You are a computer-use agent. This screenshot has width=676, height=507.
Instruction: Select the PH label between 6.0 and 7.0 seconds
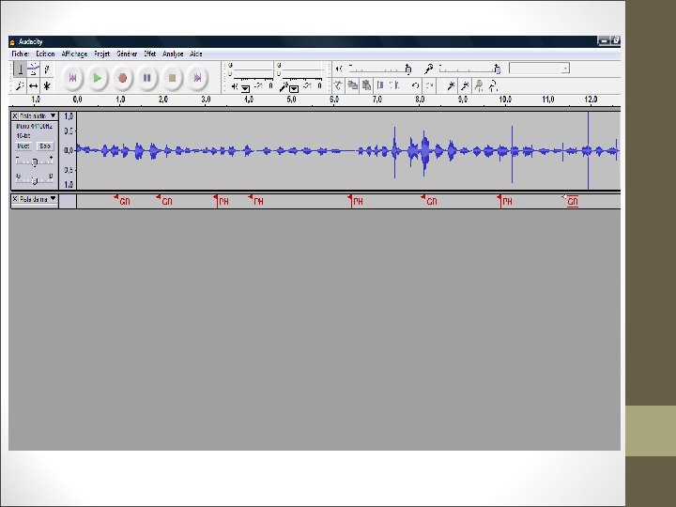[359, 201]
